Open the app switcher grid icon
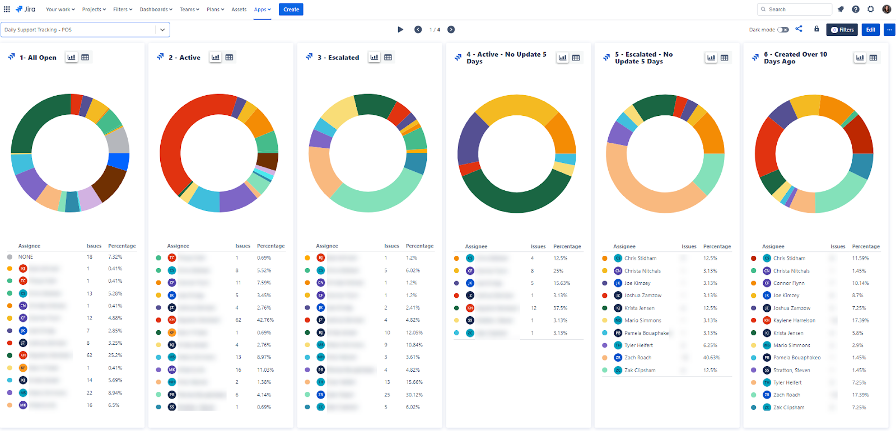This screenshot has height=431, width=896. point(7,10)
